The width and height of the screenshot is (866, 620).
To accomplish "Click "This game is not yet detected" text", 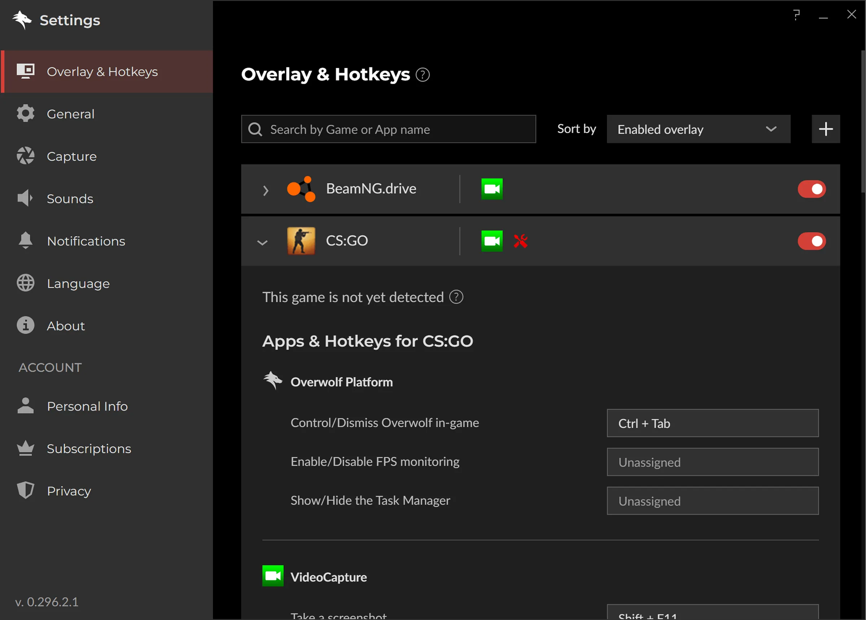I will coord(353,298).
